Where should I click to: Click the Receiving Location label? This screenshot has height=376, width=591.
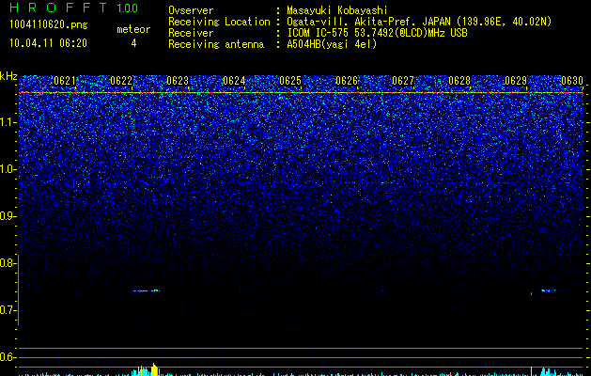pos(219,22)
